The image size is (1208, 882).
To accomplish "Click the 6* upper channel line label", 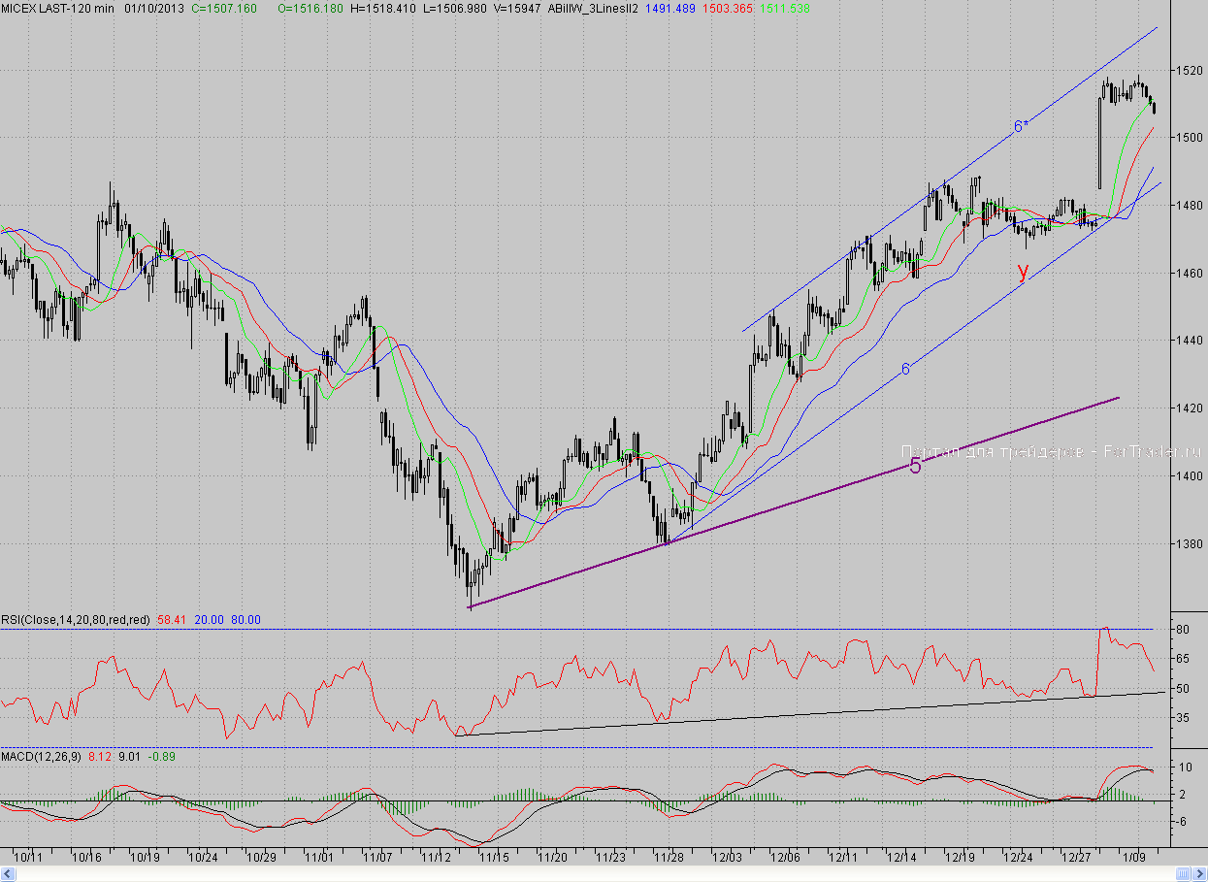I will tap(1020, 126).
